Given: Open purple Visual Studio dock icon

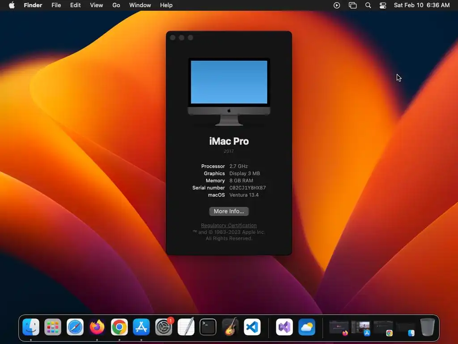Looking at the screenshot, I should [x=284, y=327].
